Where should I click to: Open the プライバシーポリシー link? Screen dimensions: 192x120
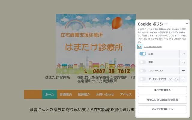(153, 46)
